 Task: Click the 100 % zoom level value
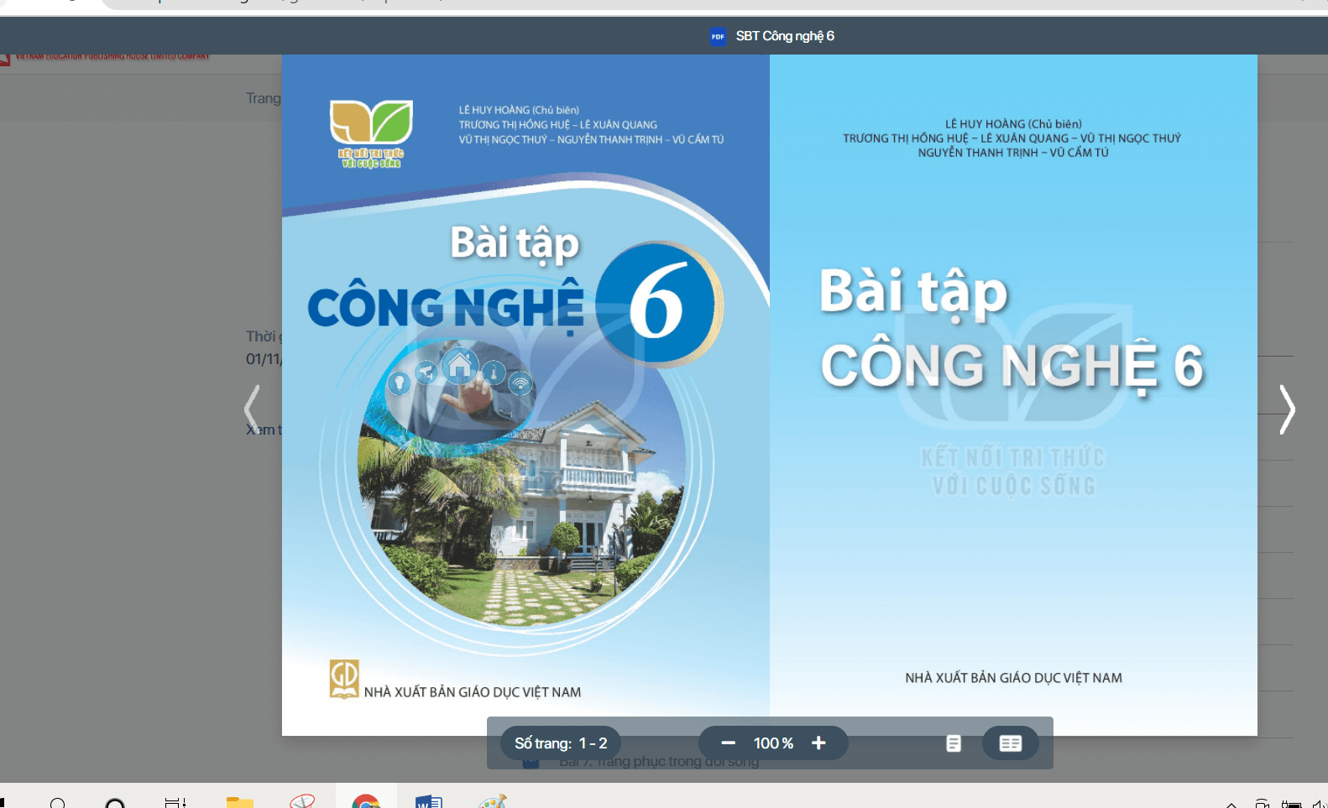(x=773, y=743)
